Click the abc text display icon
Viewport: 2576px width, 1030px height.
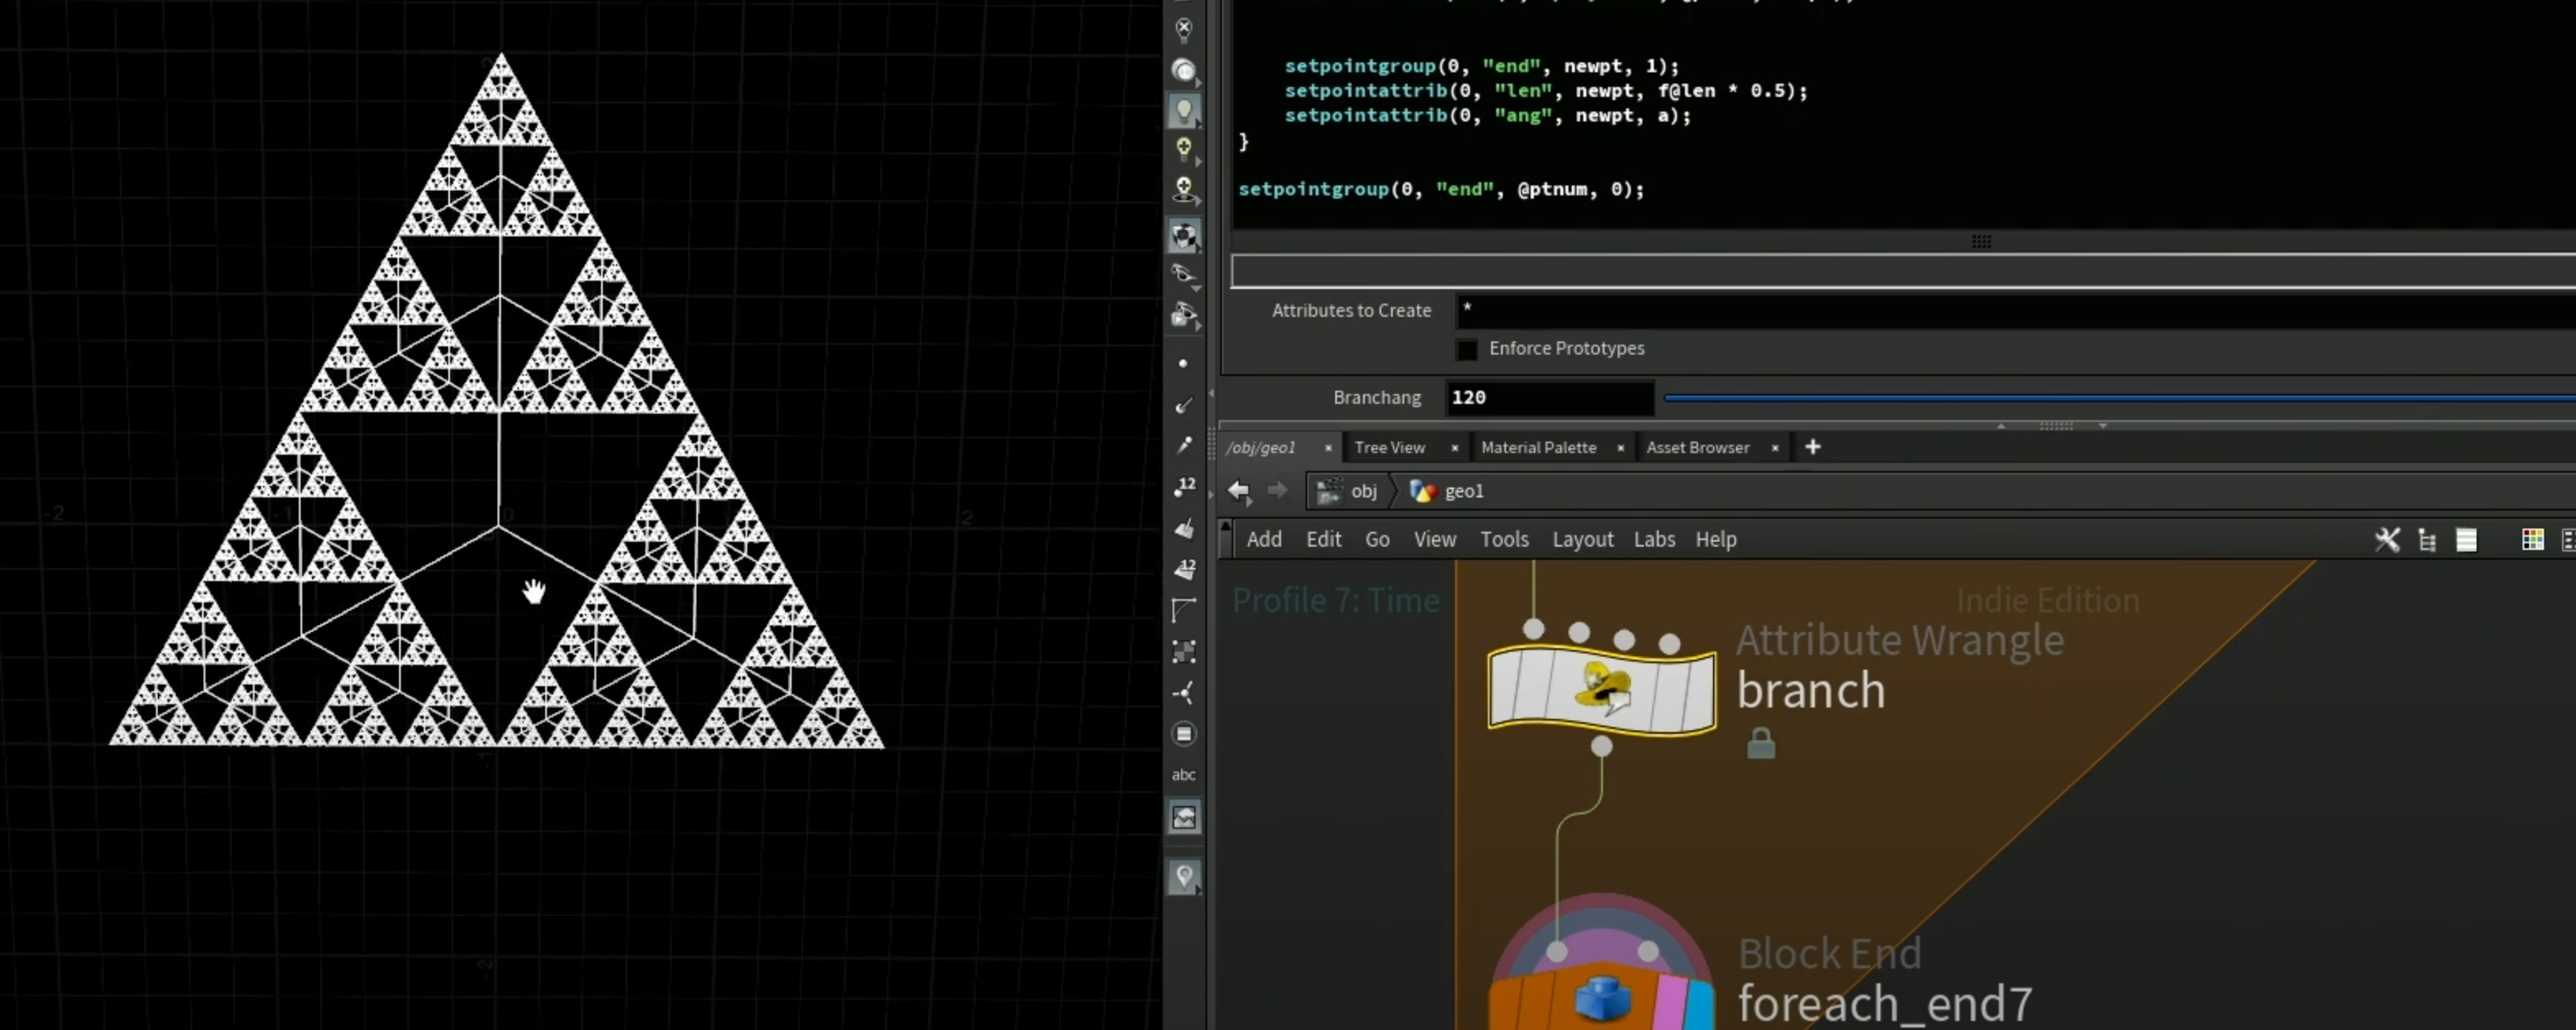click(1184, 776)
